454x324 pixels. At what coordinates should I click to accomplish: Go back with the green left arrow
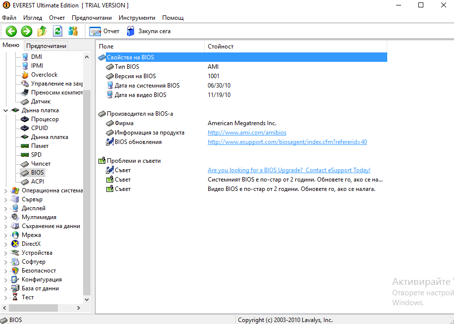(x=11, y=31)
